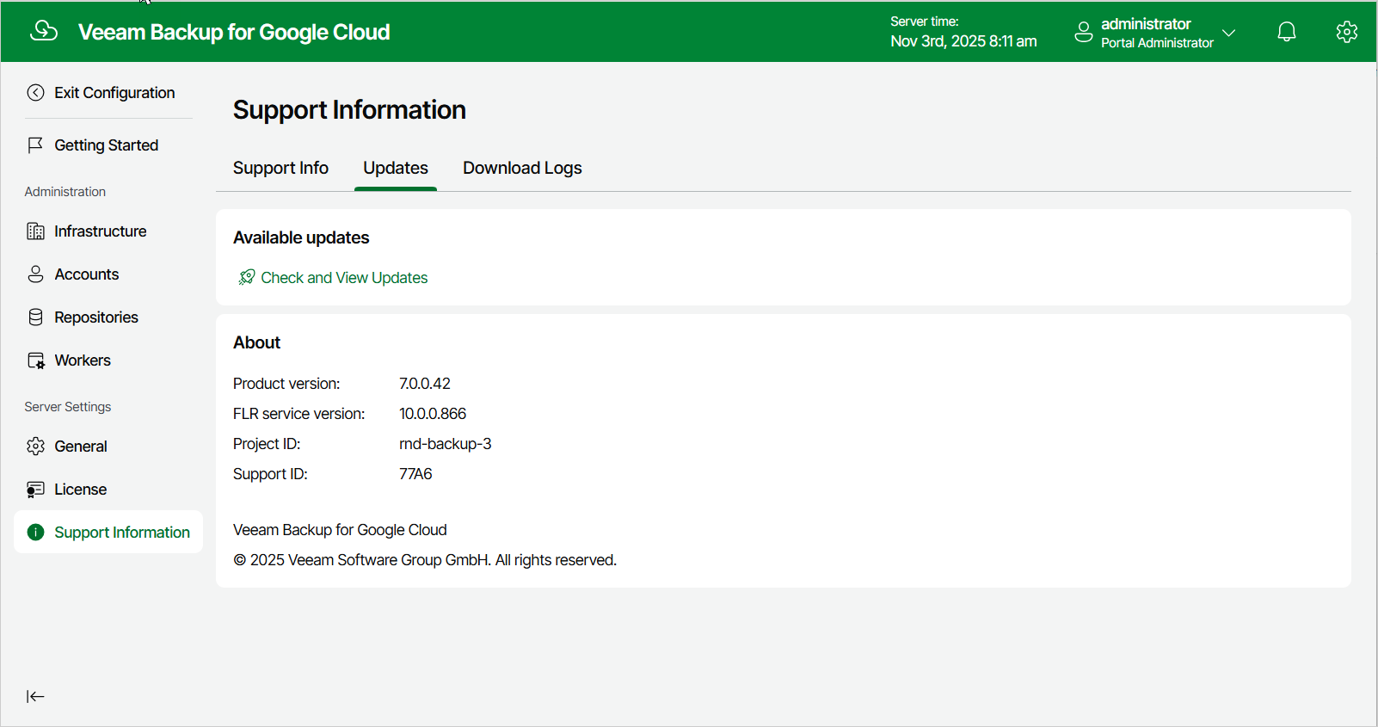Navigate to Infrastructure settings
Viewport: 1378px width, 727px height.
tap(101, 231)
